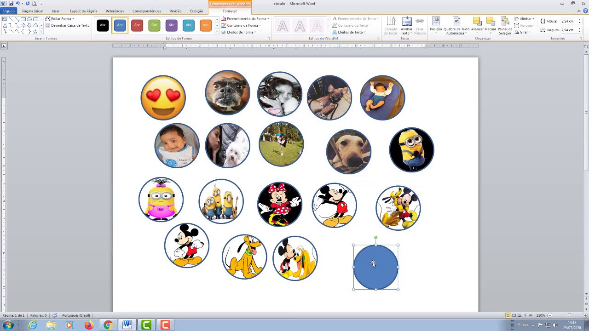The image size is (589, 331).
Task: Apply the red Abc shape style
Action: tap(137, 25)
